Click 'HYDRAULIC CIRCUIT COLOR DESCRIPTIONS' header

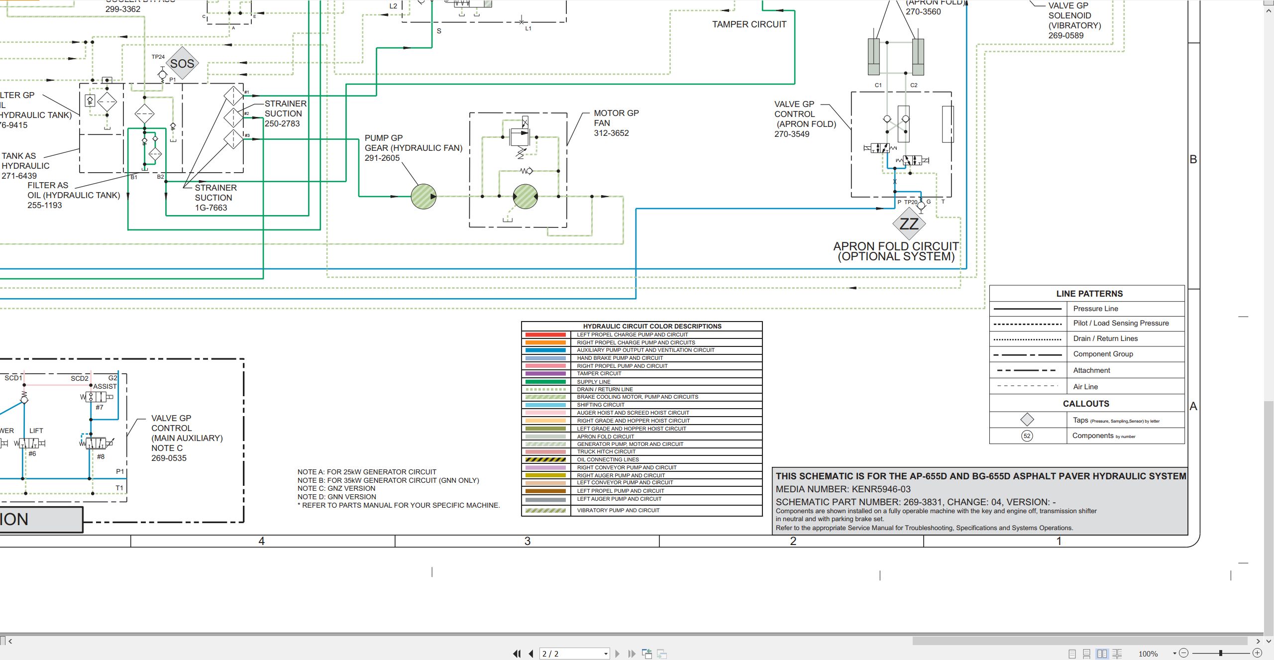[652, 327]
